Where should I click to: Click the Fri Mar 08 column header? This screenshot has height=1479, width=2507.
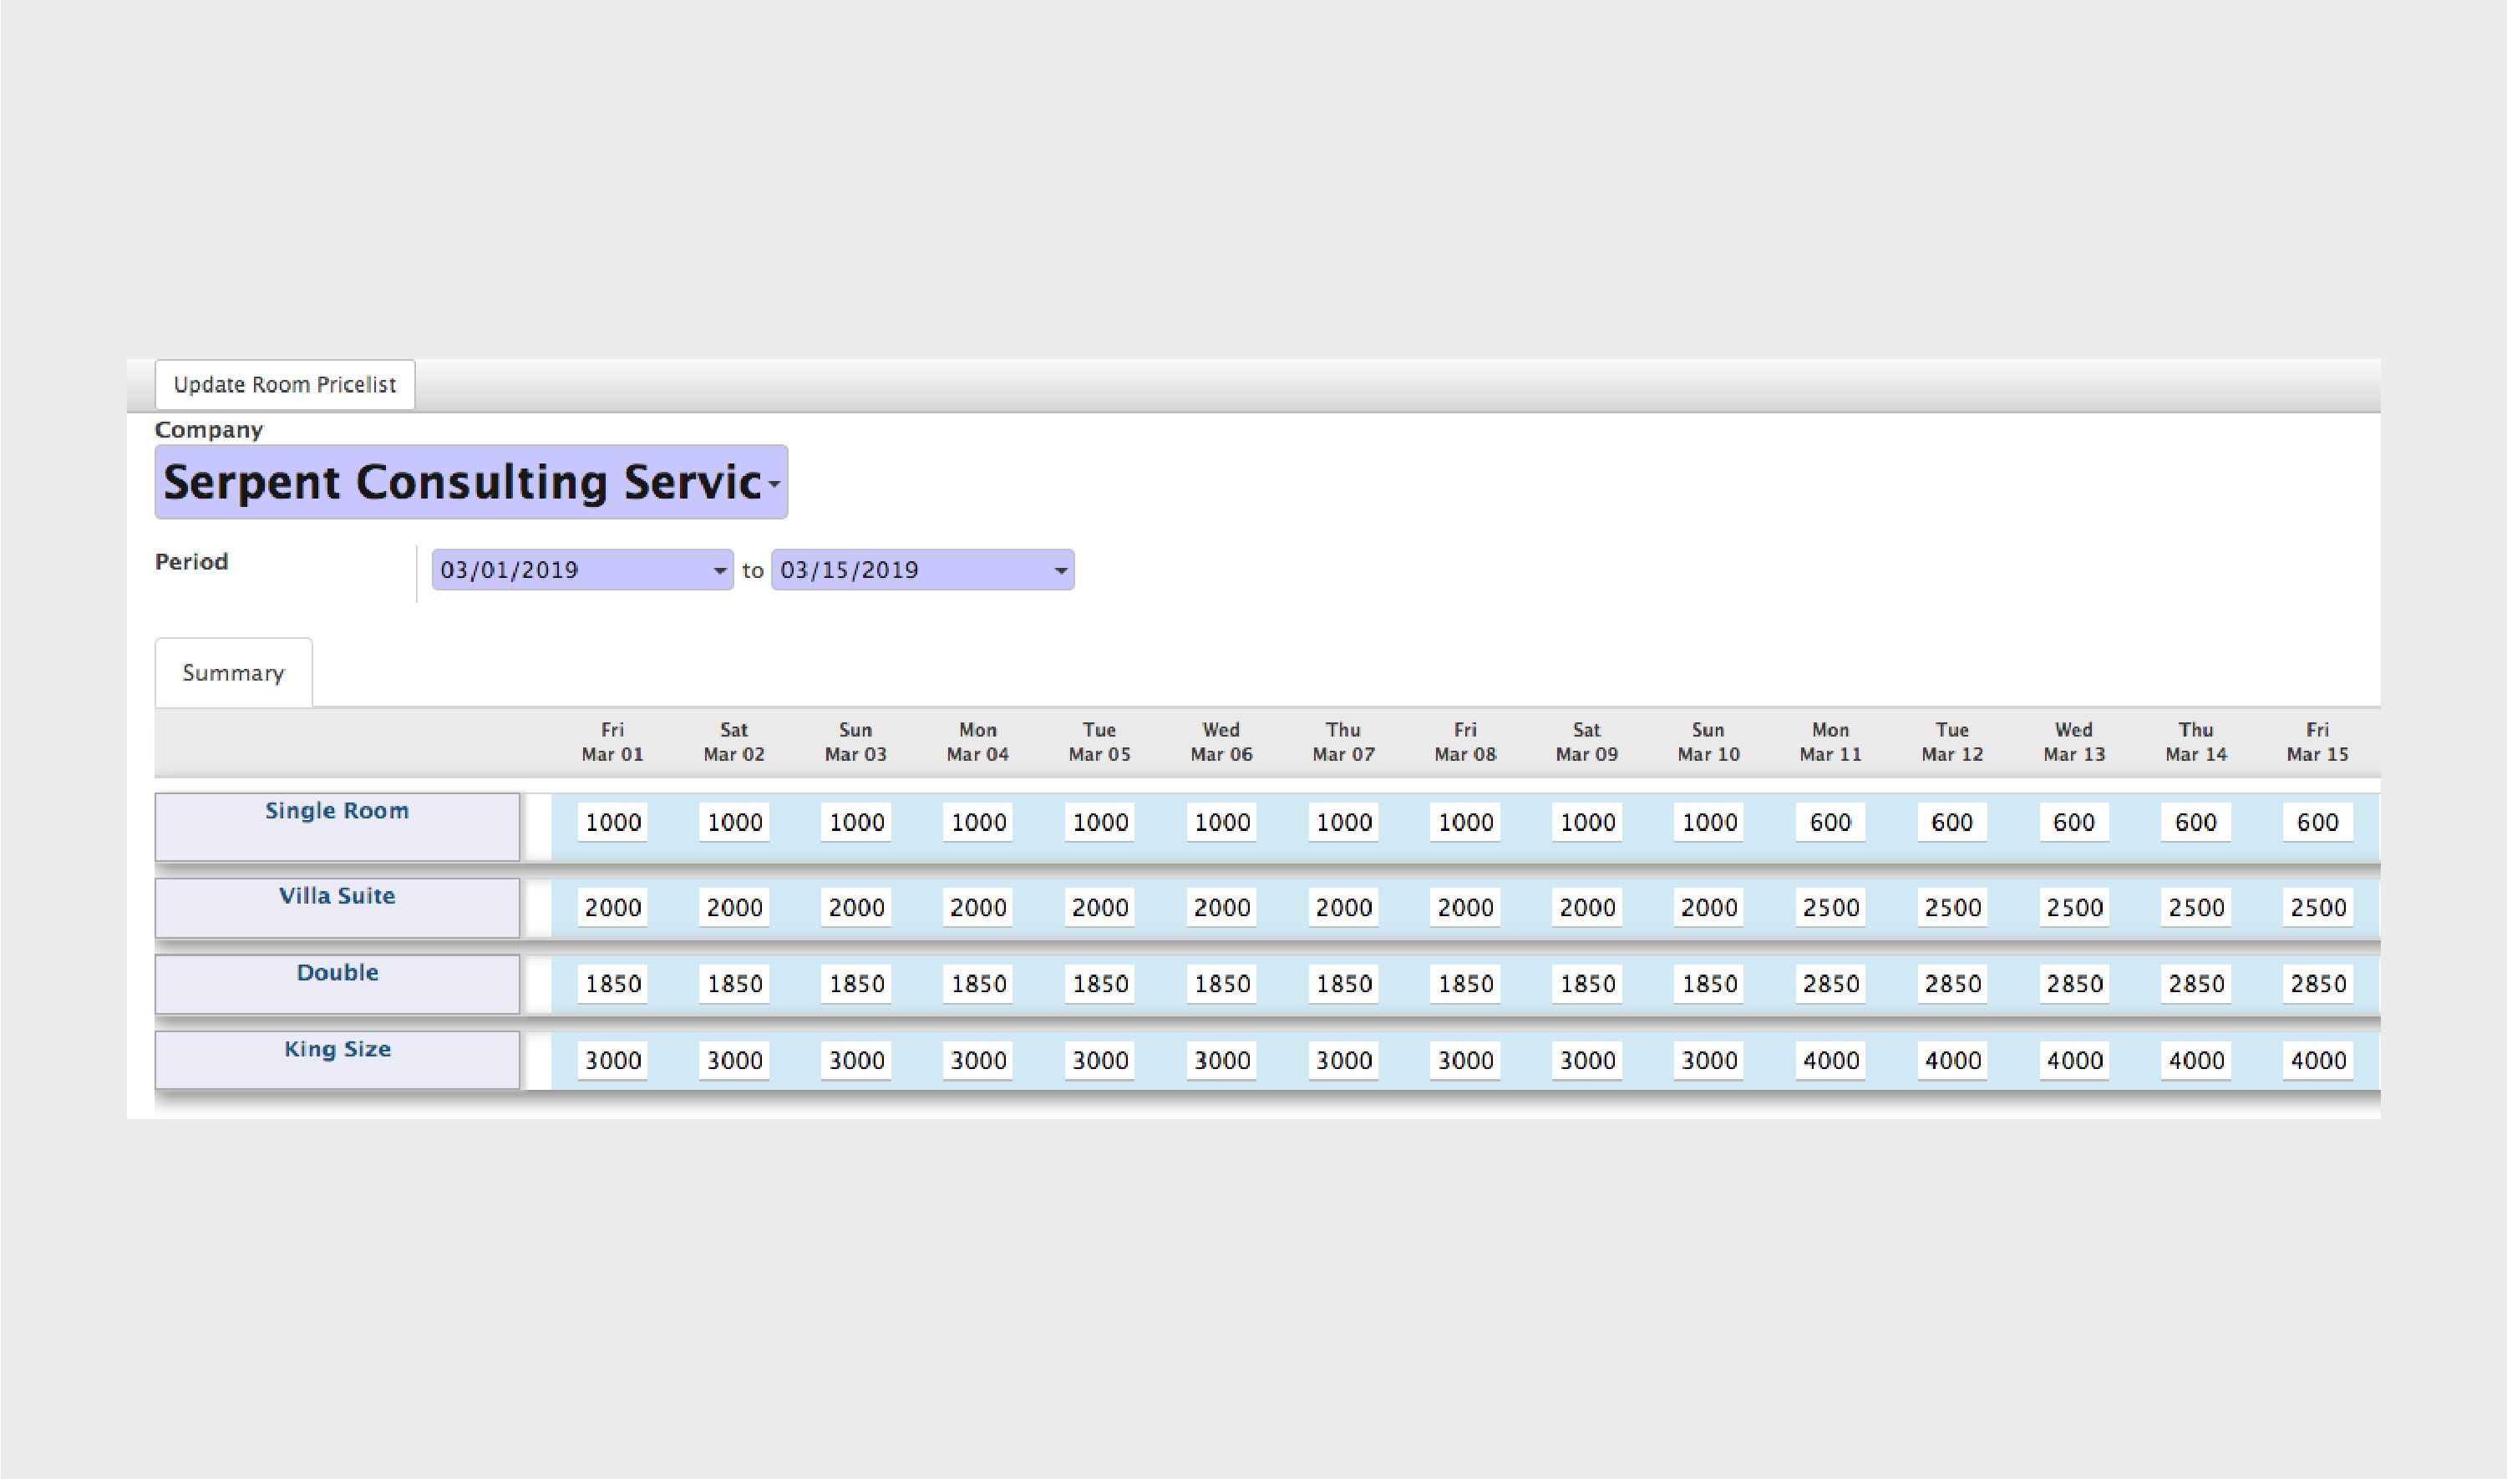tap(1465, 742)
